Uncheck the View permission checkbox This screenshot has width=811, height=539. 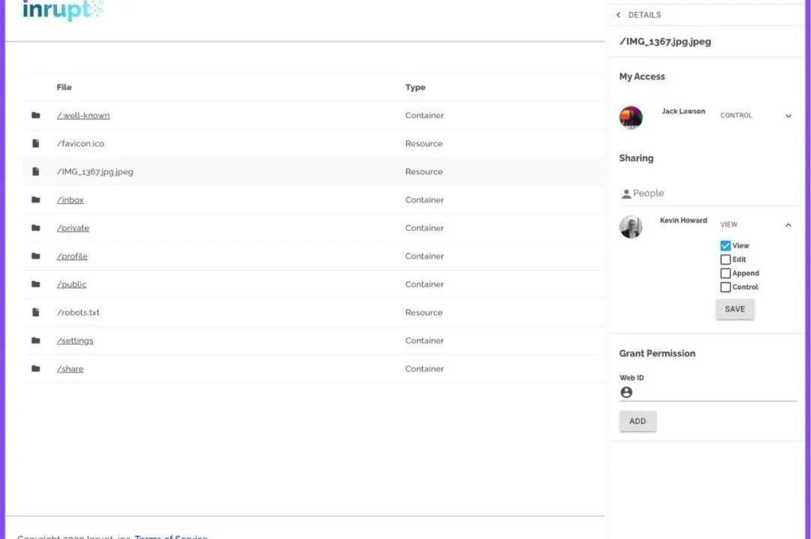tap(725, 246)
